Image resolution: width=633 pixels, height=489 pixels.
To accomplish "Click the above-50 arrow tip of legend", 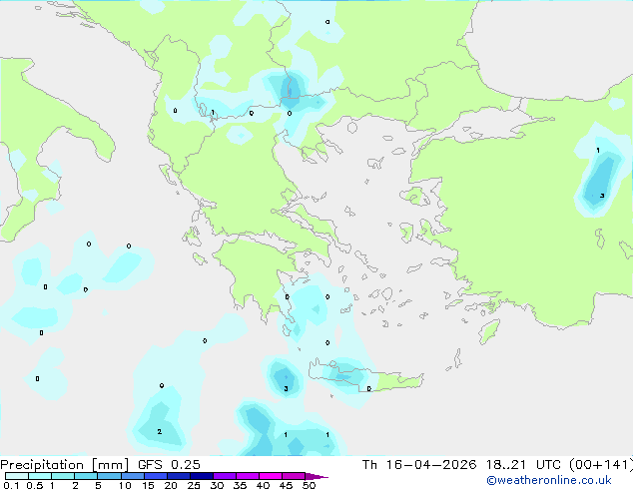I will (x=316, y=476).
